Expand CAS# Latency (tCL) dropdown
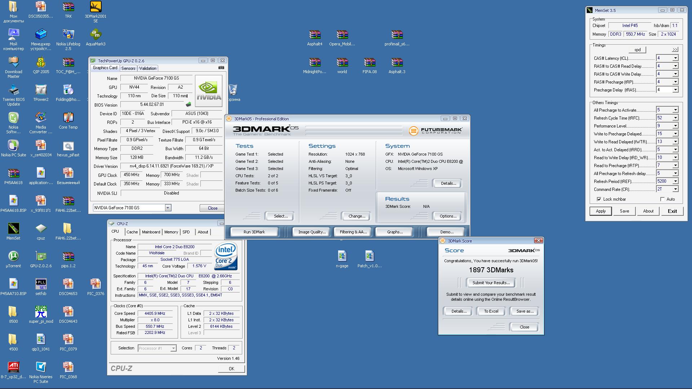This screenshot has height=389, width=692. tap(675, 58)
